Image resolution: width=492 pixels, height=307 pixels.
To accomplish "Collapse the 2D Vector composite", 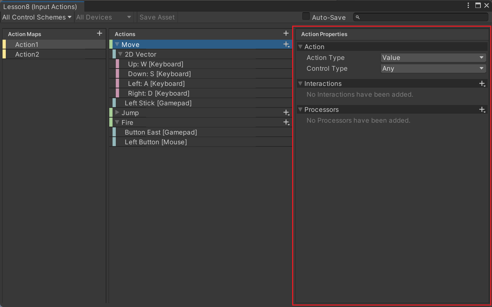I will coord(120,54).
